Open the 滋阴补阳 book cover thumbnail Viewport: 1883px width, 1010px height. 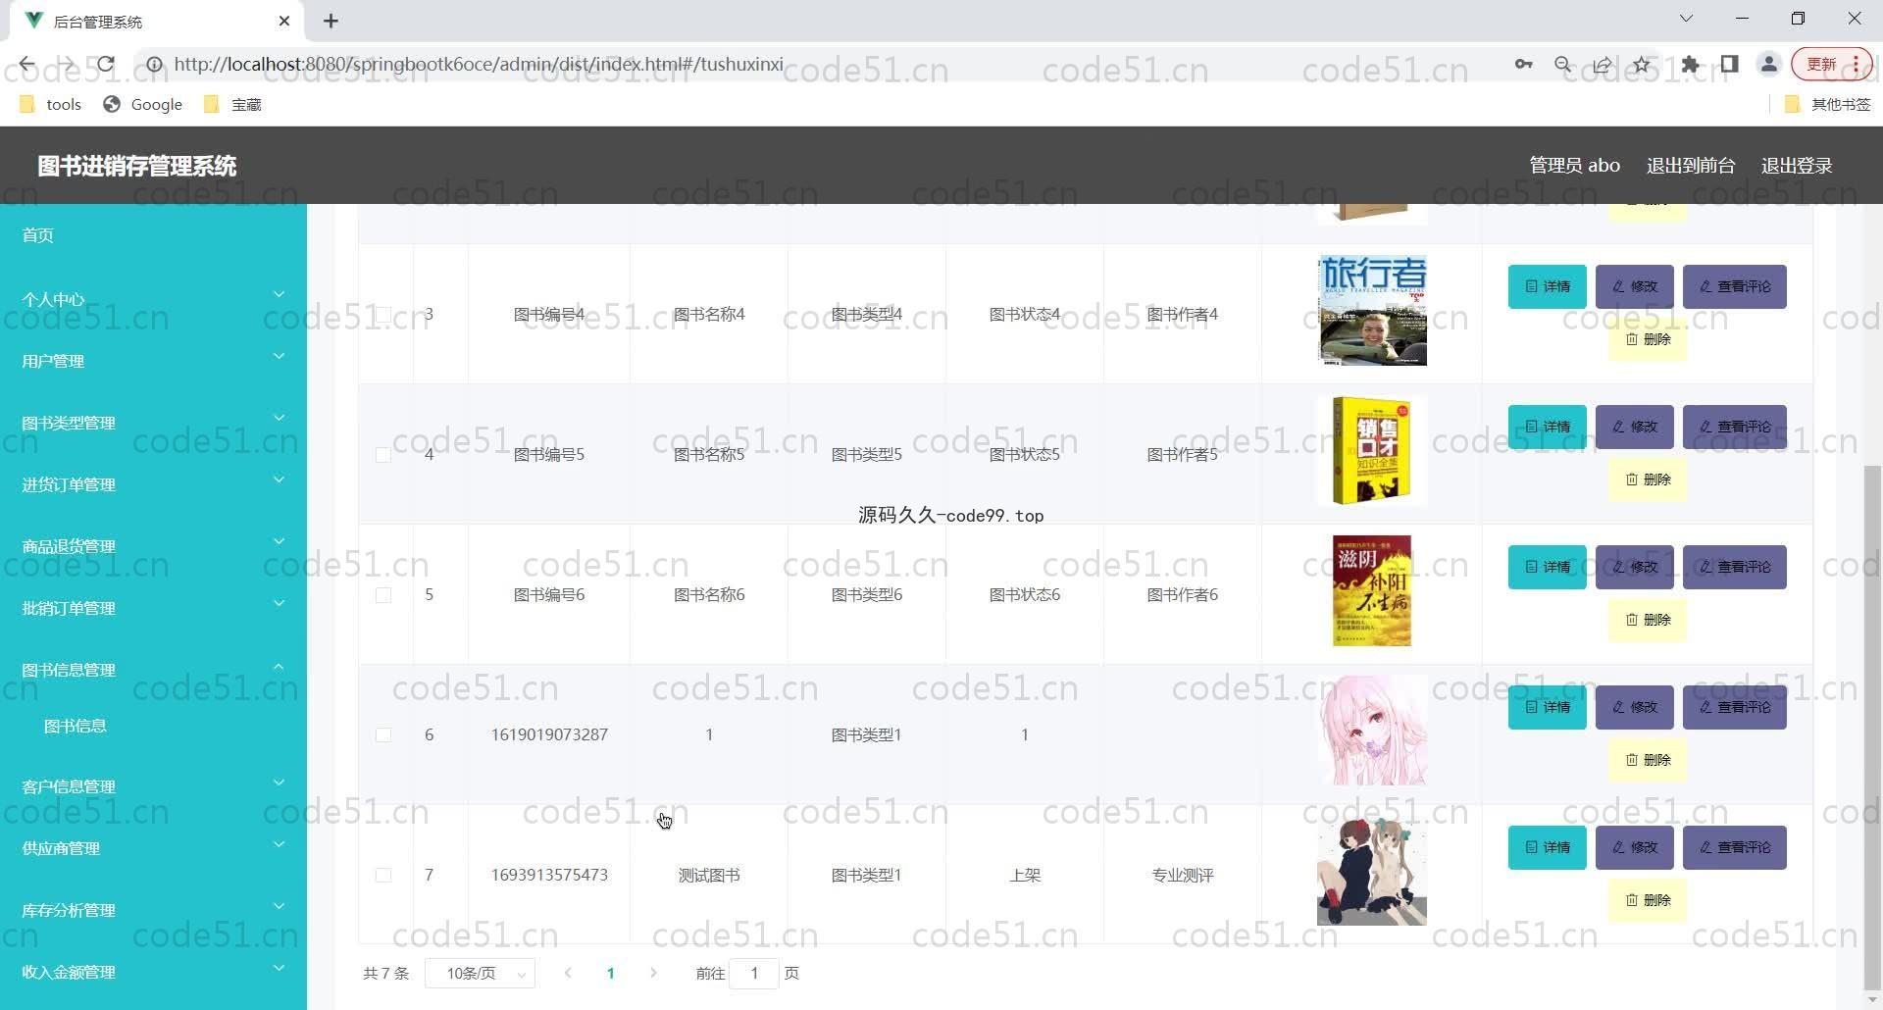pos(1371,590)
